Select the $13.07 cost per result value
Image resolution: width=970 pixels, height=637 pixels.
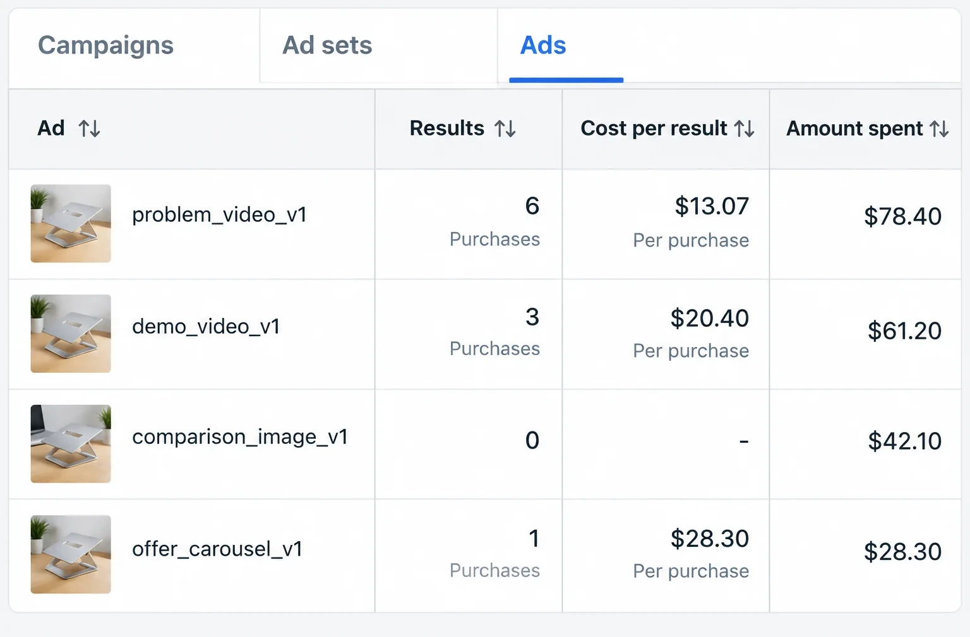click(712, 206)
